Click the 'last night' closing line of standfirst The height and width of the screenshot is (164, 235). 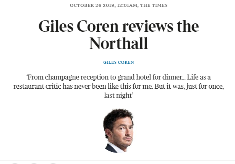(x=118, y=96)
